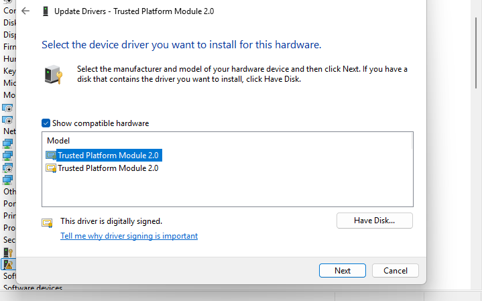
Task: Select the highlighted Trusted Platform Module 2.0 model
Action: click(x=108, y=156)
